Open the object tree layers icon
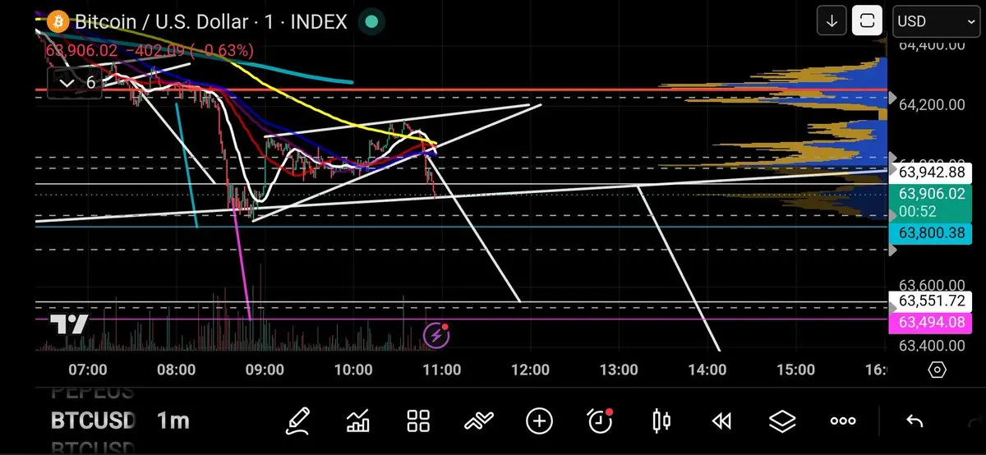This screenshot has width=986, height=455. click(x=782, y=421)
